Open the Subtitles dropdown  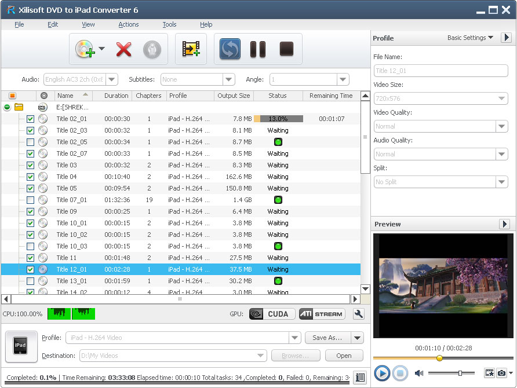point(228,79)
